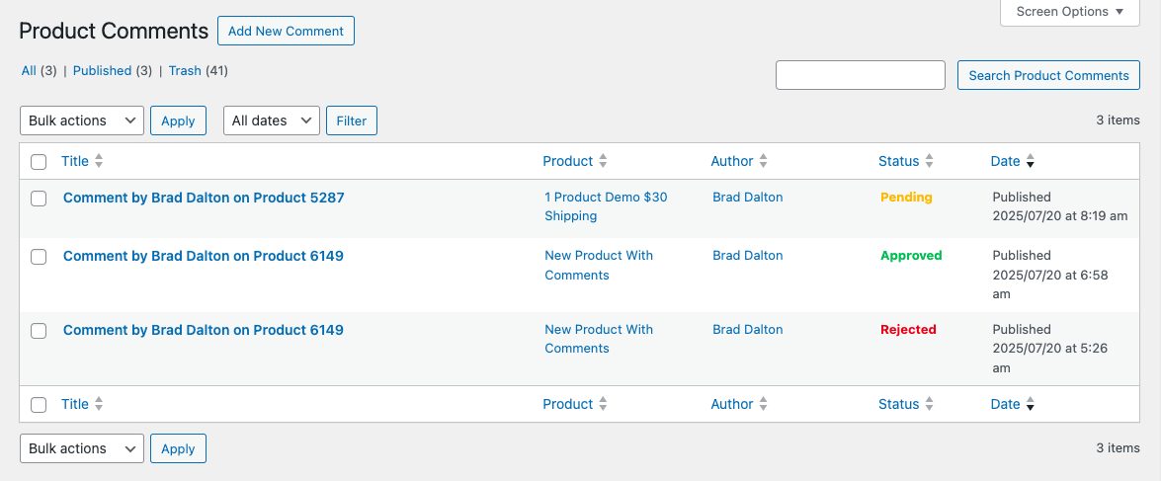Check the select-all checkbox in table header
This screenshot has width=1161, height=481.
click(x=39, y=162)
